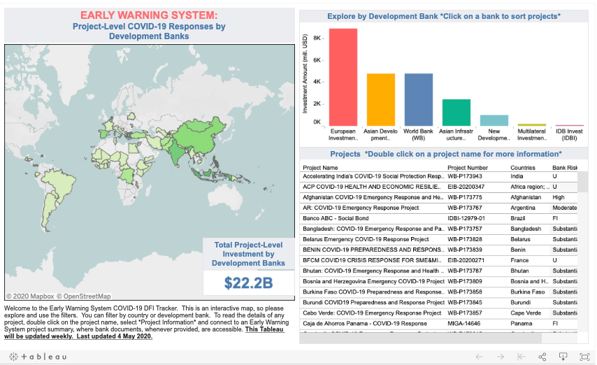Select the European Investment Bank red bar

(343, 77)
